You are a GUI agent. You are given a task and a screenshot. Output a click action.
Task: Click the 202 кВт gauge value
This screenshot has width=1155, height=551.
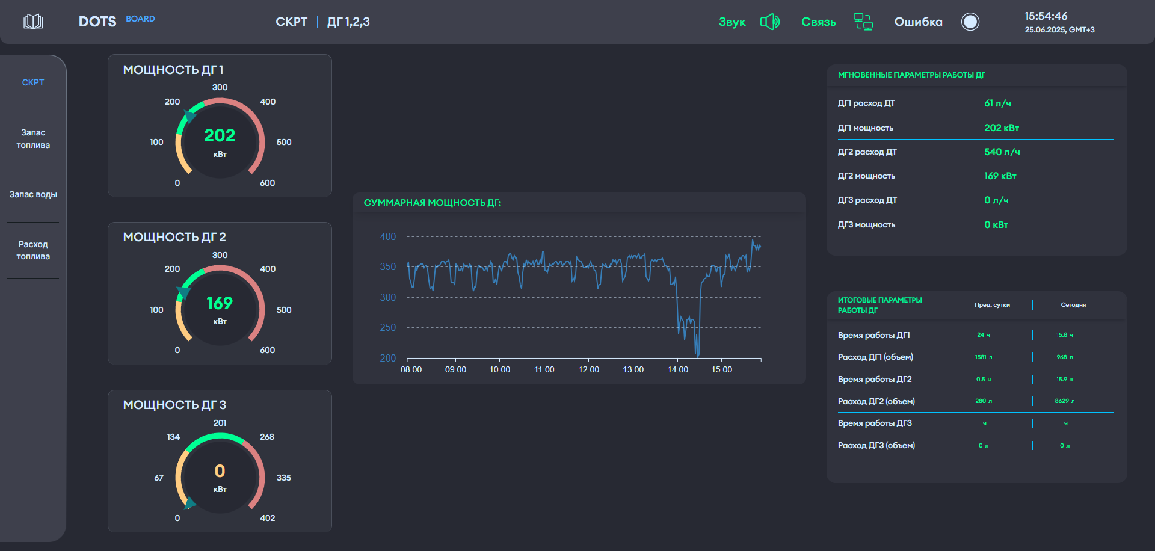pos(220,136)
